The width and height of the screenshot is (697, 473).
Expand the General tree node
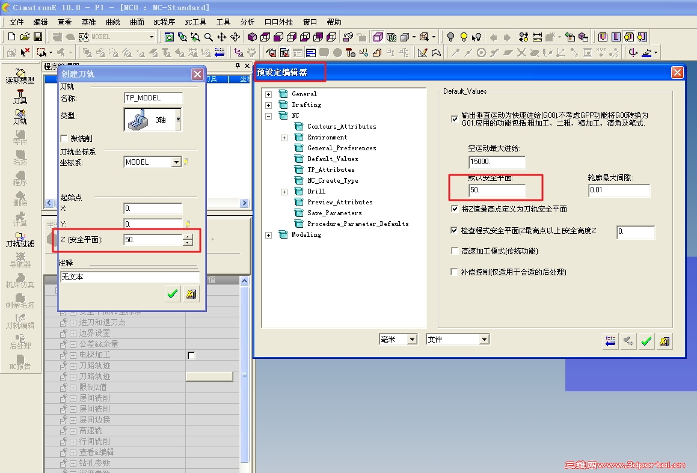[268, 94]
